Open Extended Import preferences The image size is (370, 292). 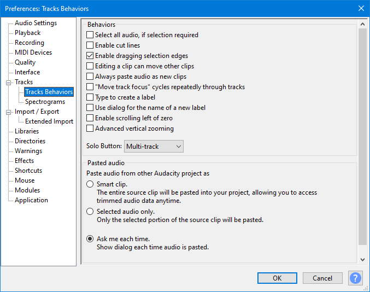[49, 121]
